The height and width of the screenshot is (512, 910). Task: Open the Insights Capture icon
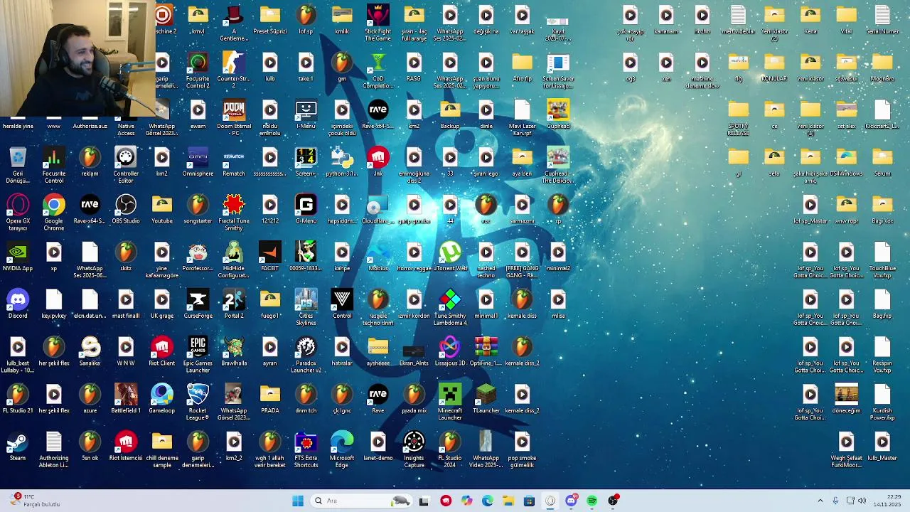[414, 450]
